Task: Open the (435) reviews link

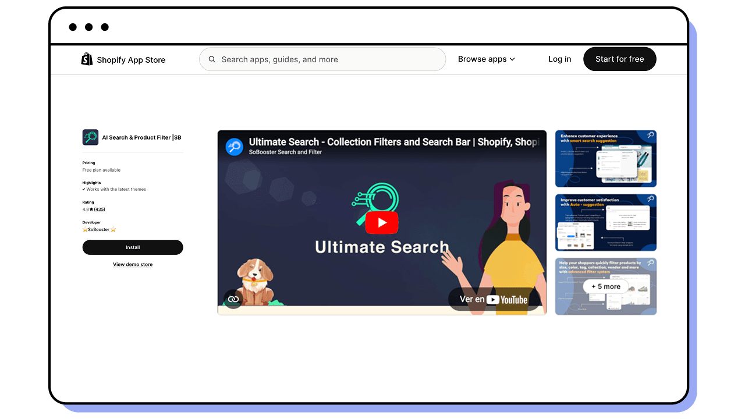Action: click(100, 209)
